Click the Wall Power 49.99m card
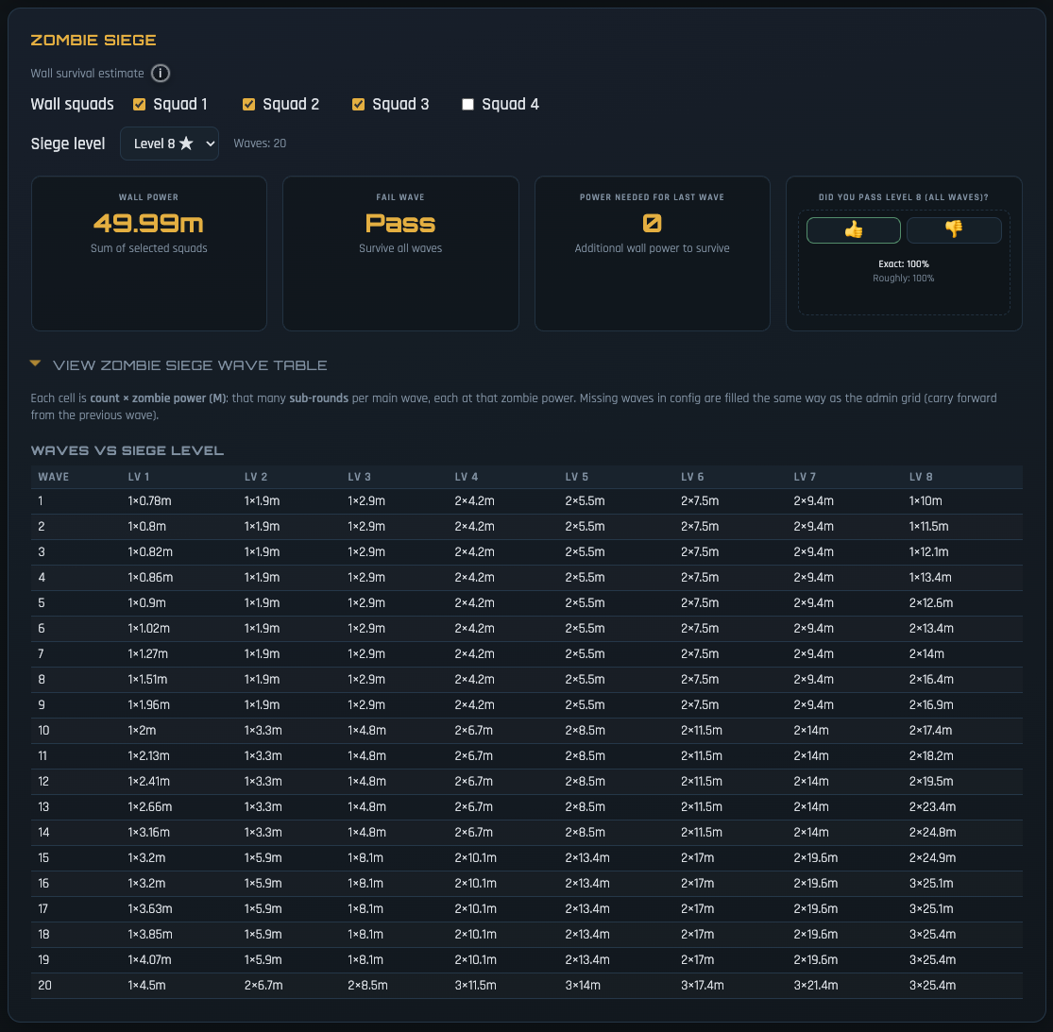This screenshot has width=1053, height=1032. 149,253
